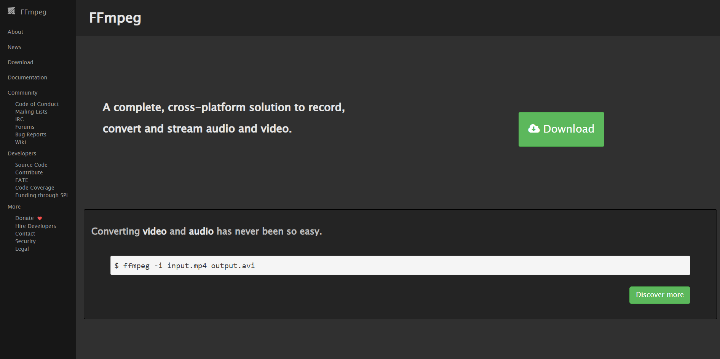720x359 pixels.
Task: Click the green Download button
Action: click(561, 129)
